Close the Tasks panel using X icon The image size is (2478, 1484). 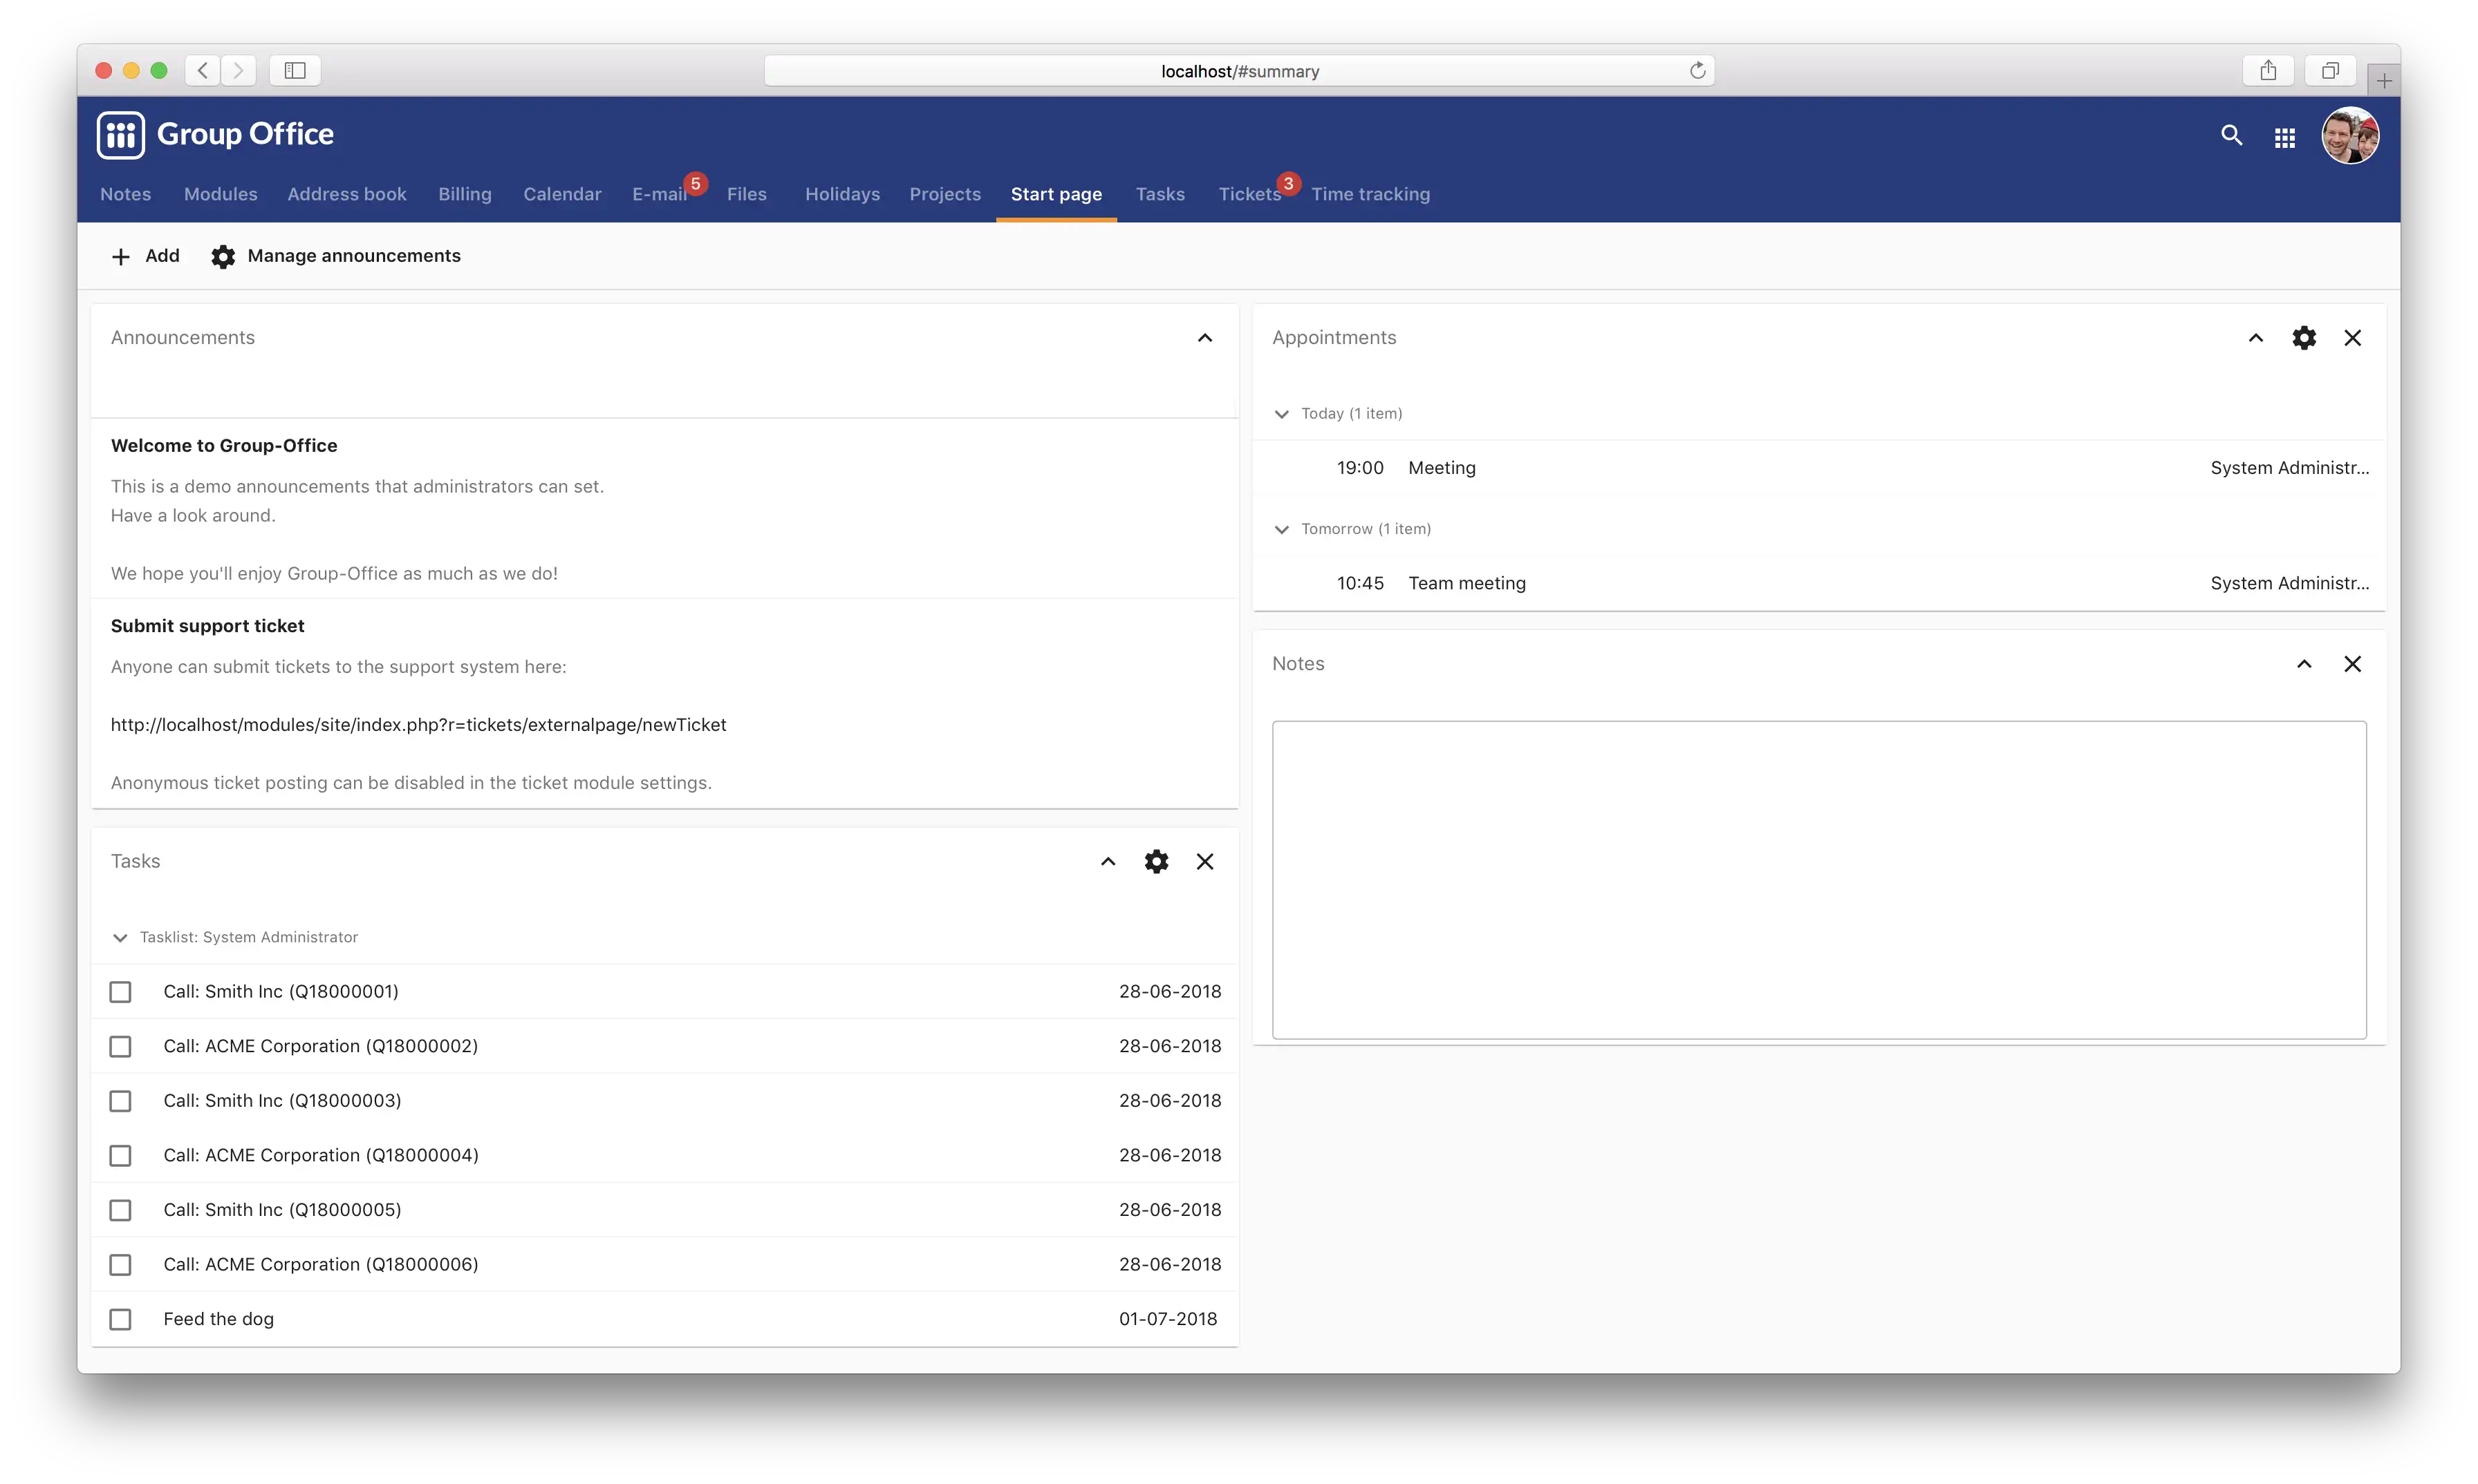coord(1205,860)
